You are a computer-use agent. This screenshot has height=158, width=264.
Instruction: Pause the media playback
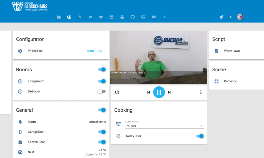click(x=159, y=92)
